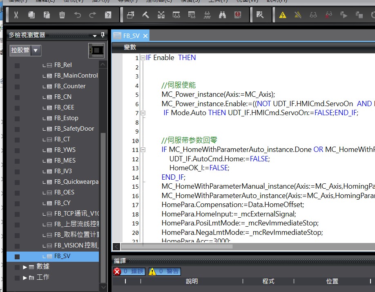This screenshot has width=375, height=292.
Task: Open the Help question mark icon
Action: click(108, 15)
